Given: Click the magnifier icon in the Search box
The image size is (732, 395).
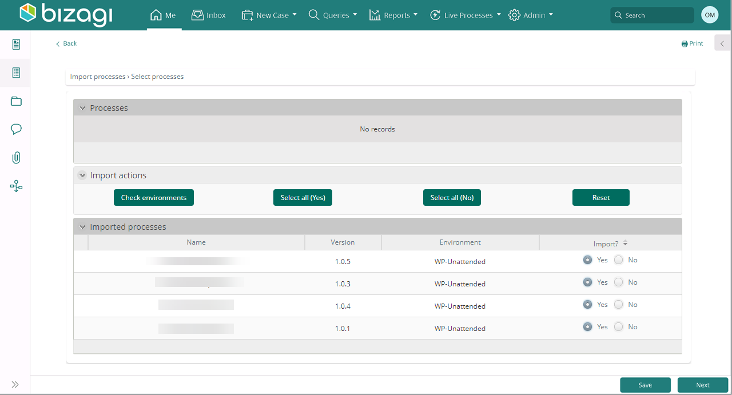Looking at the screenshot, I should click(x=618, y=15).
